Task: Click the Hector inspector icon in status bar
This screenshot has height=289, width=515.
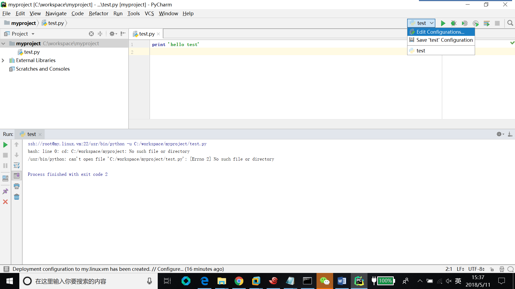Action: [502, 269]
